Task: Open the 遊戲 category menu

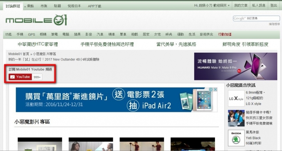Action: pyautogui.click(x=134, y=34)
